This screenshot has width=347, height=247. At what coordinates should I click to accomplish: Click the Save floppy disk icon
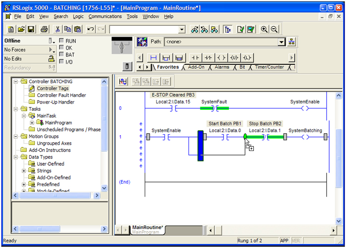pyautogui.click(x=31, y=29)
